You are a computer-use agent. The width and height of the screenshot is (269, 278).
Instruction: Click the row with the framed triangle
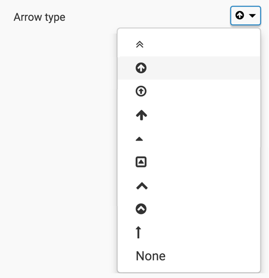pyautogui.click(x=189, y=162)
